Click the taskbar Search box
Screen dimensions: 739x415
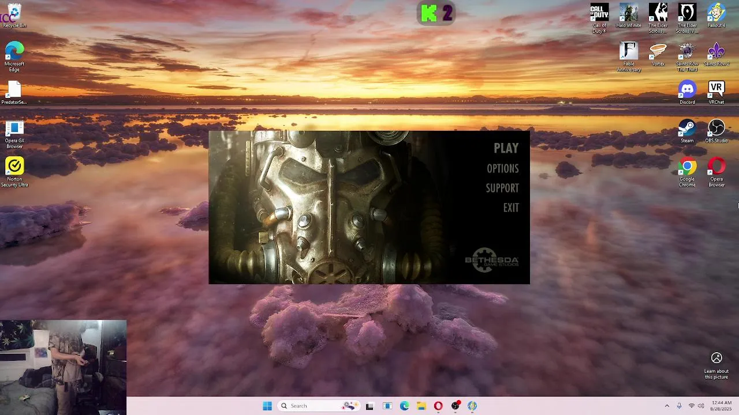pos(319,406)
